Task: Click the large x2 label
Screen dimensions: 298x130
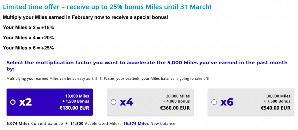Action: click(x=25, y=102)
